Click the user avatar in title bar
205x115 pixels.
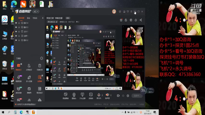pos(114,11)
